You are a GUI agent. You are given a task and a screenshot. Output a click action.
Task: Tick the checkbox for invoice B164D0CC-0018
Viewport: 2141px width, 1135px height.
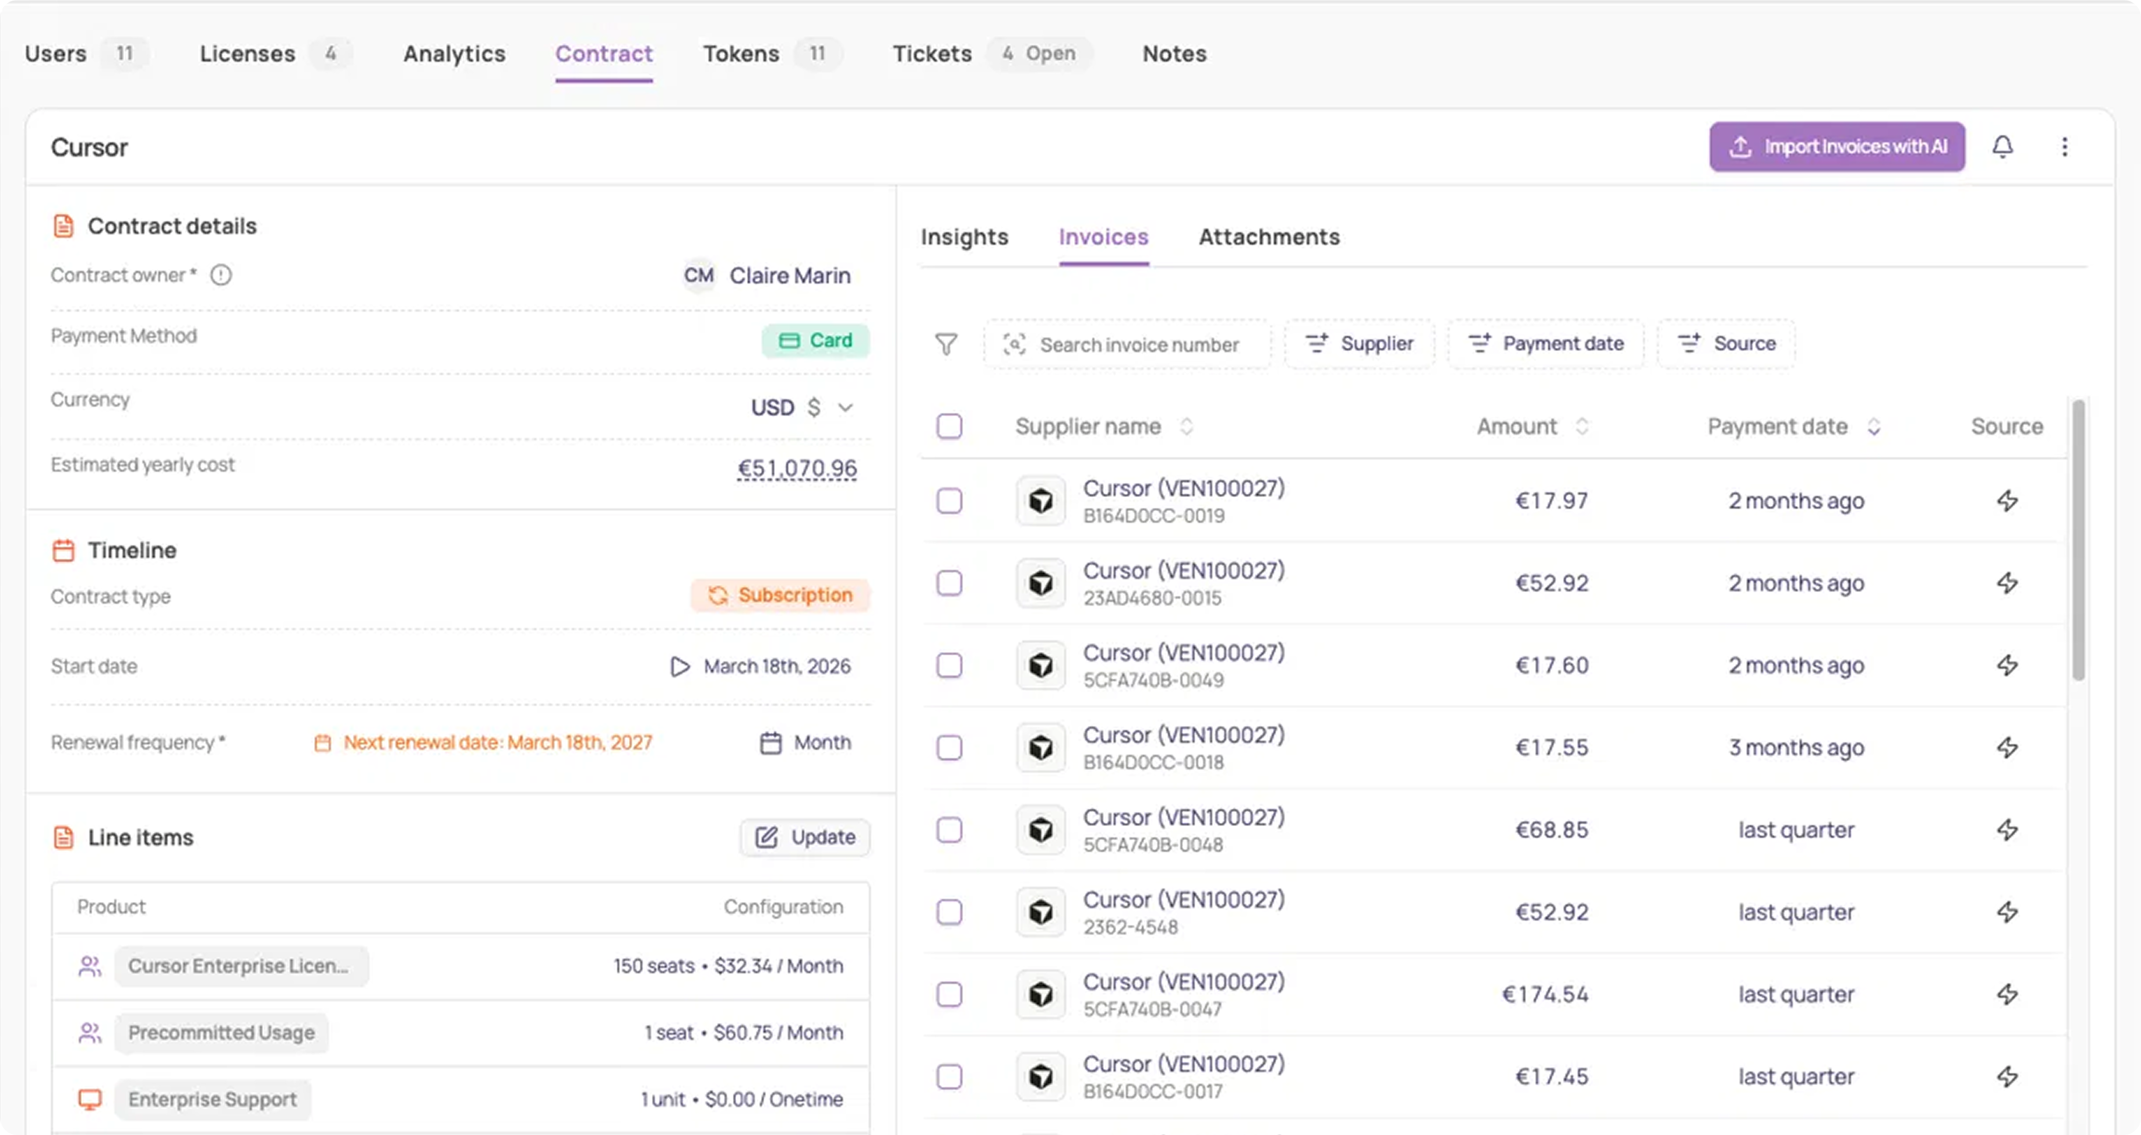[x=949, y=747]
